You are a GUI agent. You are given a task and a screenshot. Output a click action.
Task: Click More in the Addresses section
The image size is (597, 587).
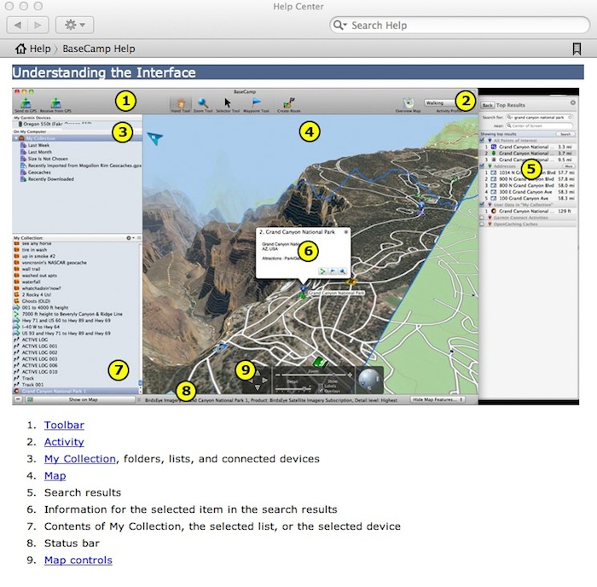click(569, 166)
